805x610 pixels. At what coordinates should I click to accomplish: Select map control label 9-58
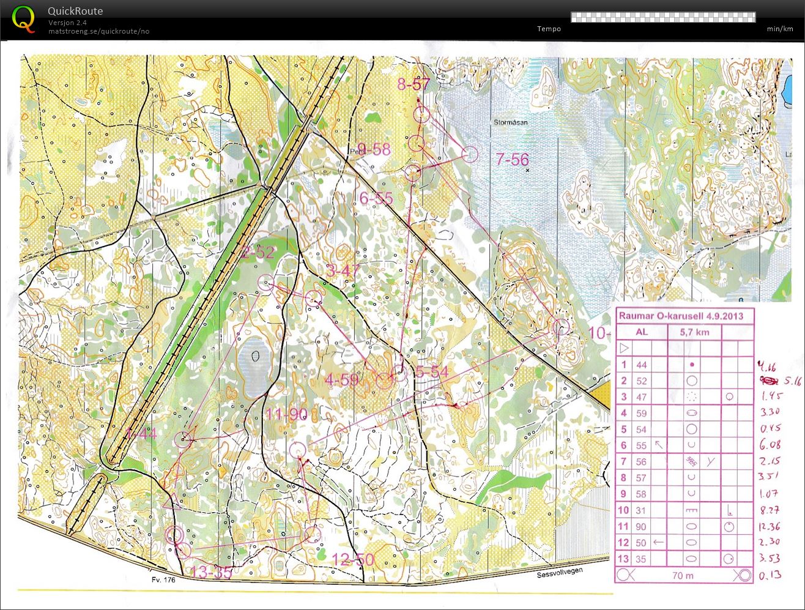[x=374, y=149]
